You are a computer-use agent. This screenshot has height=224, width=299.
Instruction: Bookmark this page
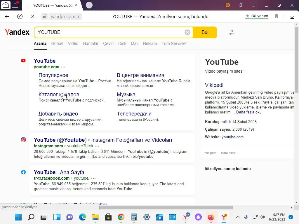(277, 16)
